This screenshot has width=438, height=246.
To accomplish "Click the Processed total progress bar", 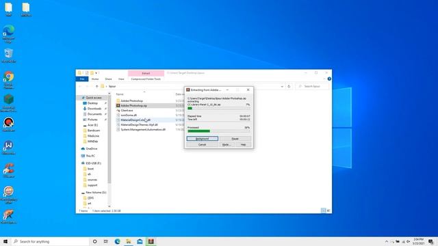I will 219,131.
